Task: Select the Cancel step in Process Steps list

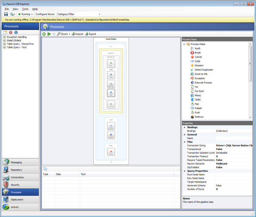Action: tap(196, 57)
